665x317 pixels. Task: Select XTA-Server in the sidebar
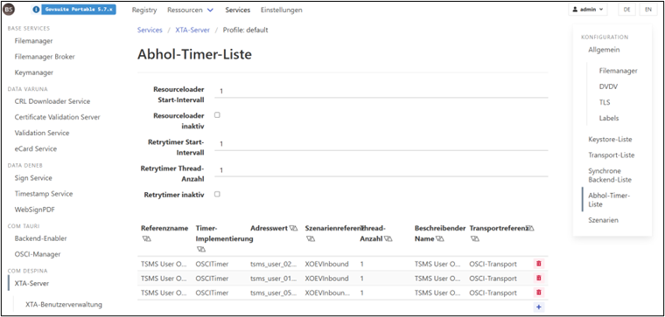click(x=31, y=284)
